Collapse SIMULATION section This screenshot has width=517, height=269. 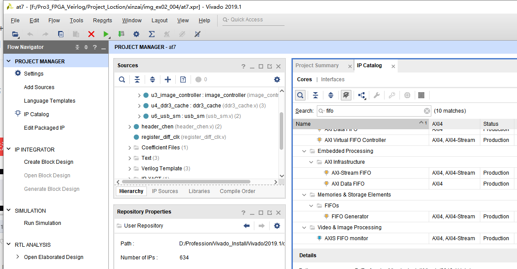click(9, 210)
